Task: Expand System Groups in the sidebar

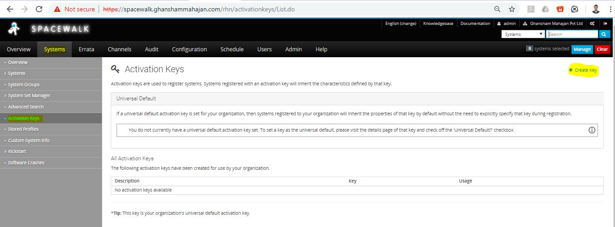Action: click(24, 84)
